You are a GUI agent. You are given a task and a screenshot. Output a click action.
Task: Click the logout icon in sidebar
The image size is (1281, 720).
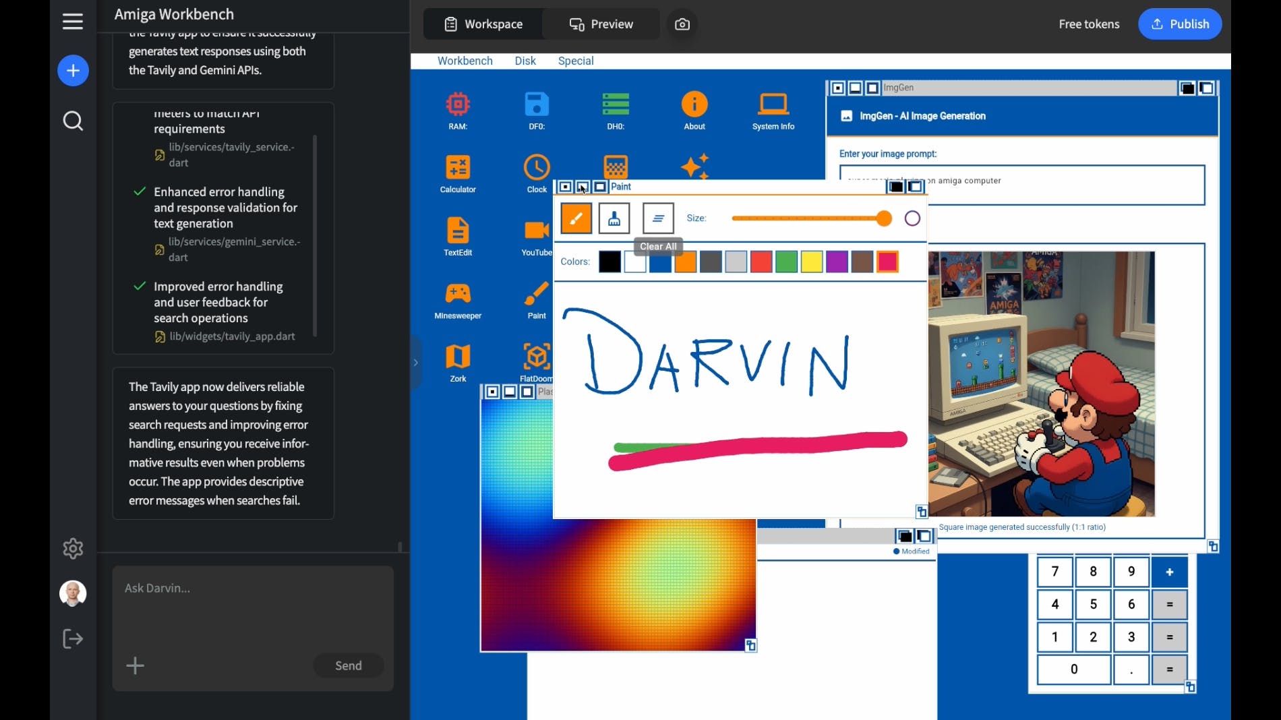coord(73,639)
